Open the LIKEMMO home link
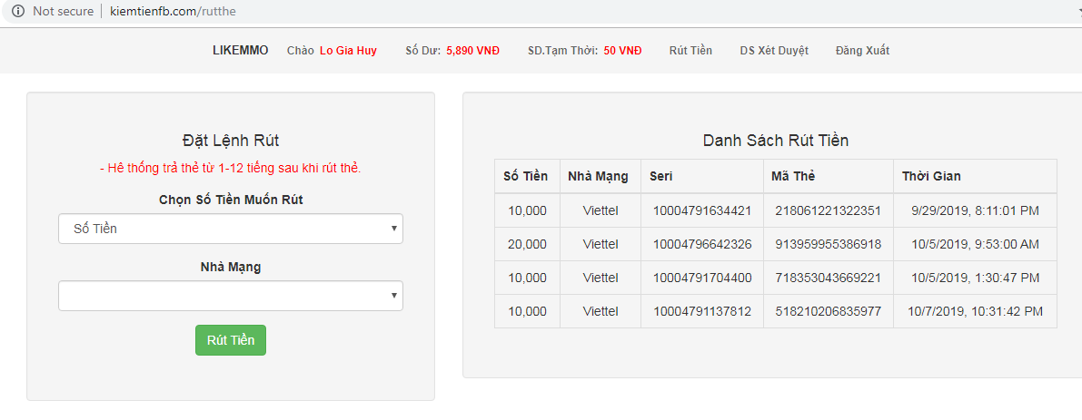The width and height of the screenshot is (1082, 420). pos(241,51)
